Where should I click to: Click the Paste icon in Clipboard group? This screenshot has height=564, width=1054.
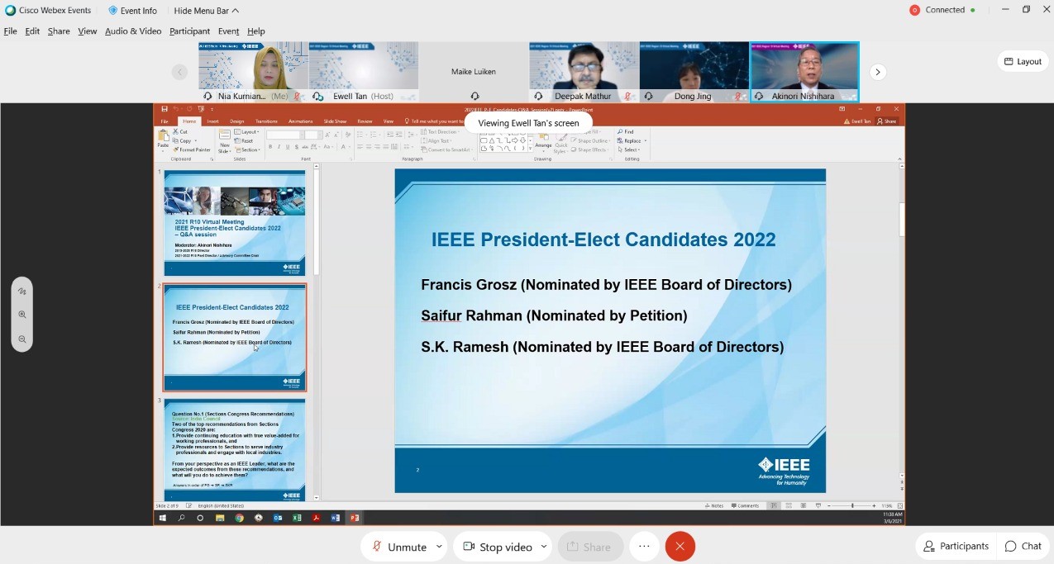tap(164, 140)
